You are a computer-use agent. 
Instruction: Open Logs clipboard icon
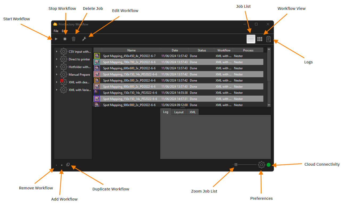tap(269, 39)
